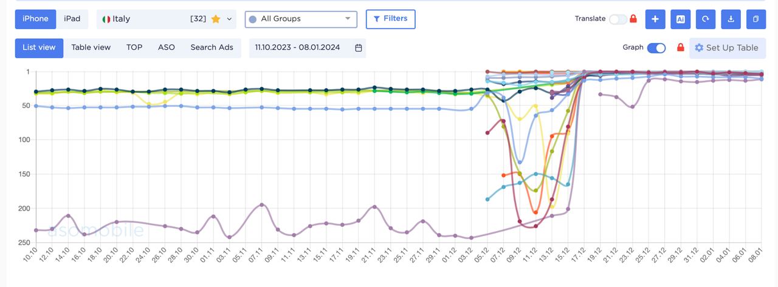The height and width of the screenshot is (287, 778).
Task: Turn off the Graph toggle
Action: point(656,48)
